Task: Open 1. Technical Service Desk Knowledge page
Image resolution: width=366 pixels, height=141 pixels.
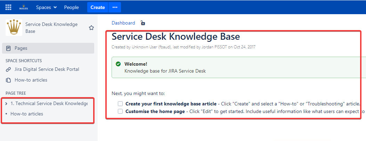Action: point(49,103)
